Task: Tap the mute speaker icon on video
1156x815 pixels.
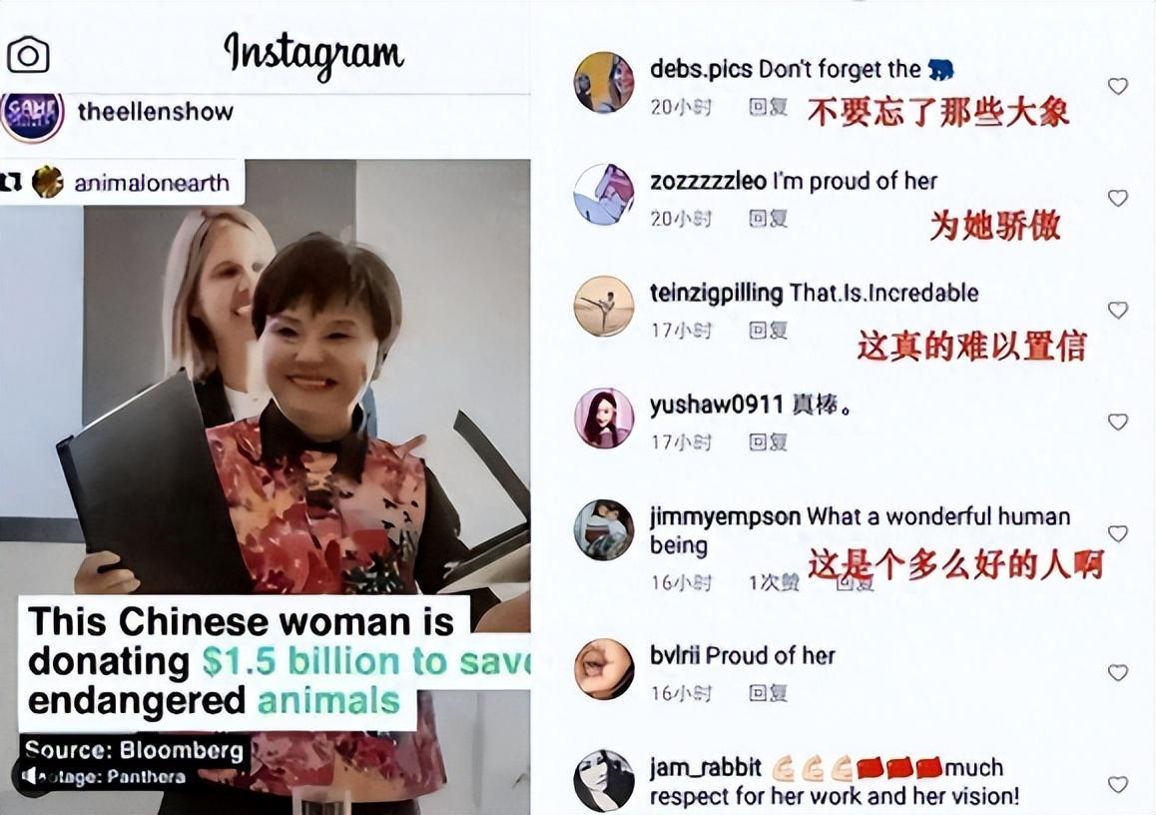Action: tap(30, 776)
